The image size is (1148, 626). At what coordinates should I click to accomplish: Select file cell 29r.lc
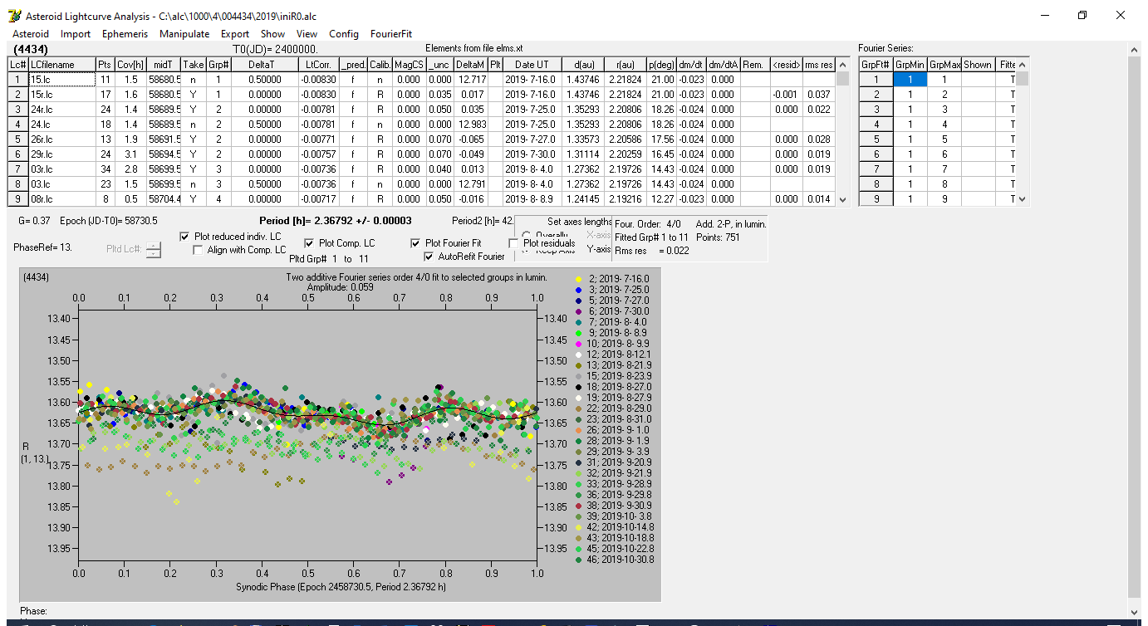(x=61, y=154)
